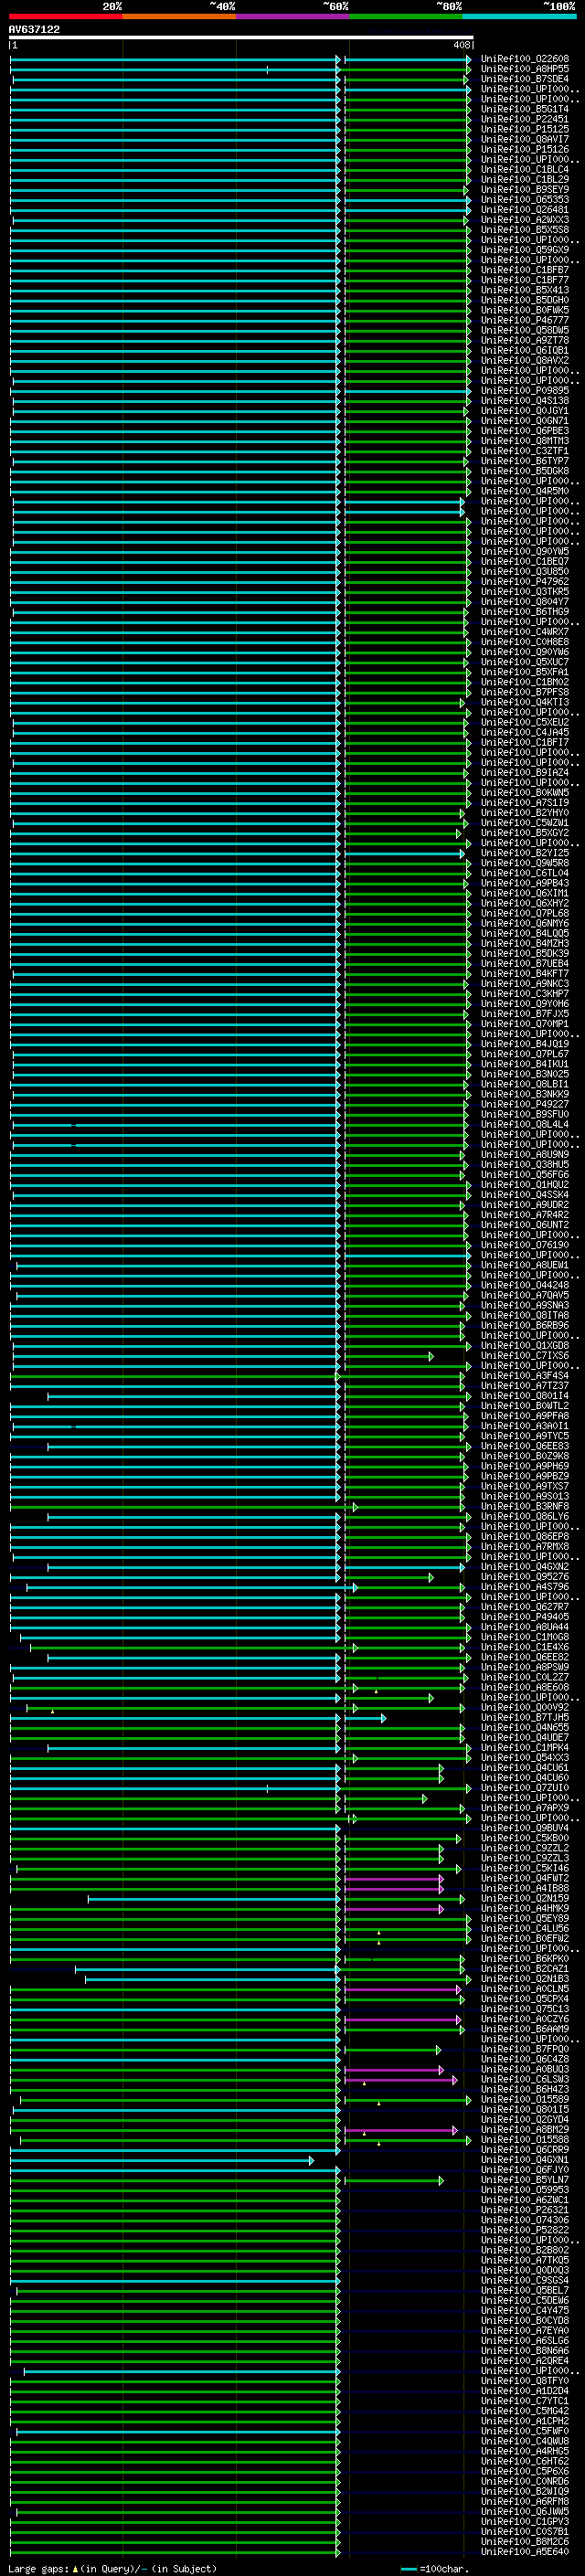Click hit label UniRef100_P26321

point(525,2210)
